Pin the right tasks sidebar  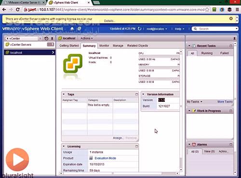234,39
